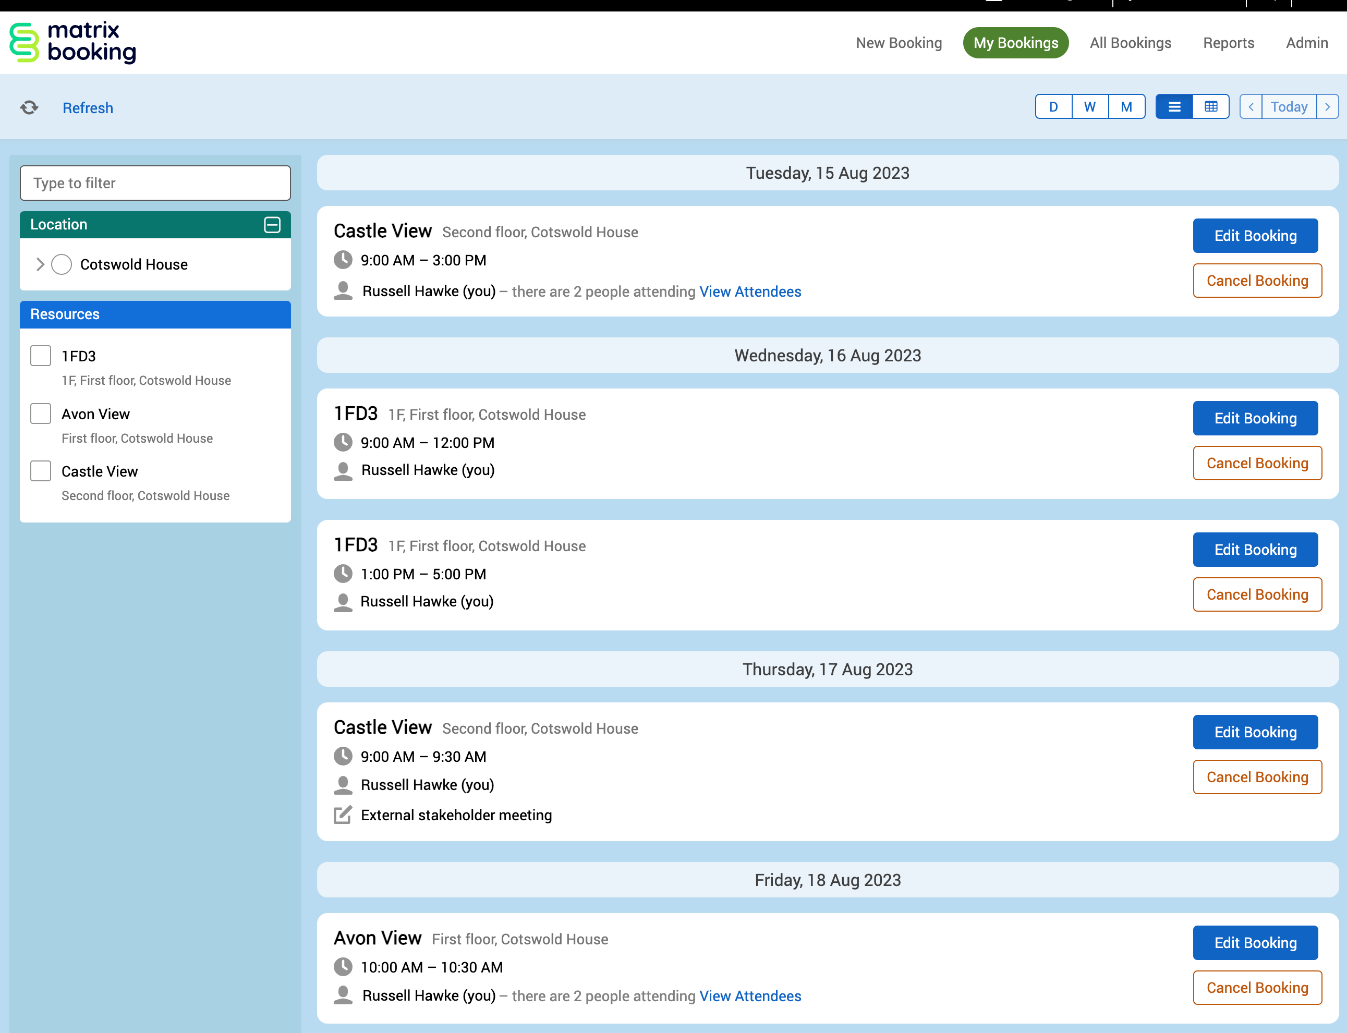View Attendees for Friday Avon View booking
The width and height of the screenshot is (1347, 1033).
point(750,996)
